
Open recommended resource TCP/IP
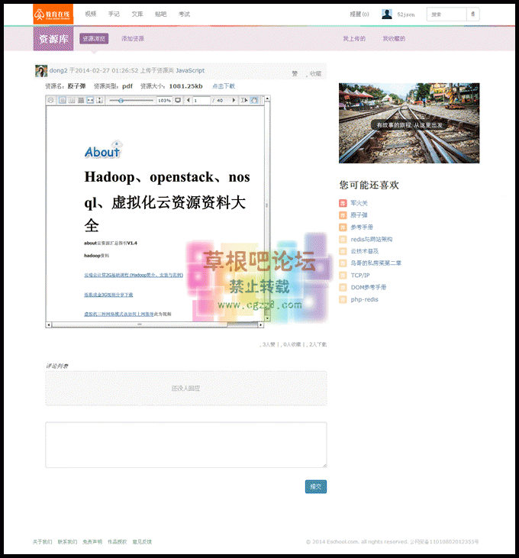click(x=360, y=275)
